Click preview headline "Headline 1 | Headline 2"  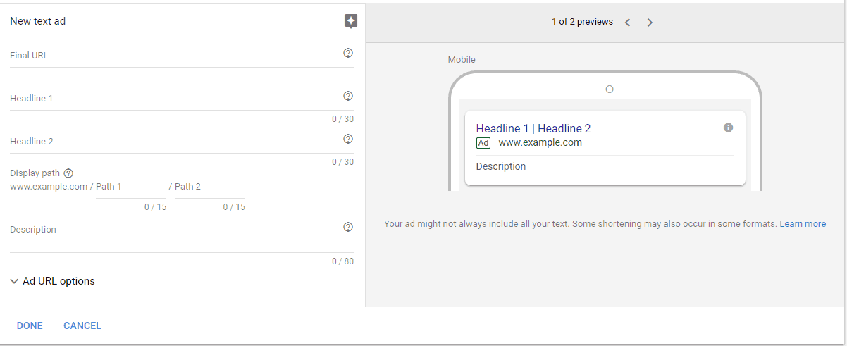point(533,128)
